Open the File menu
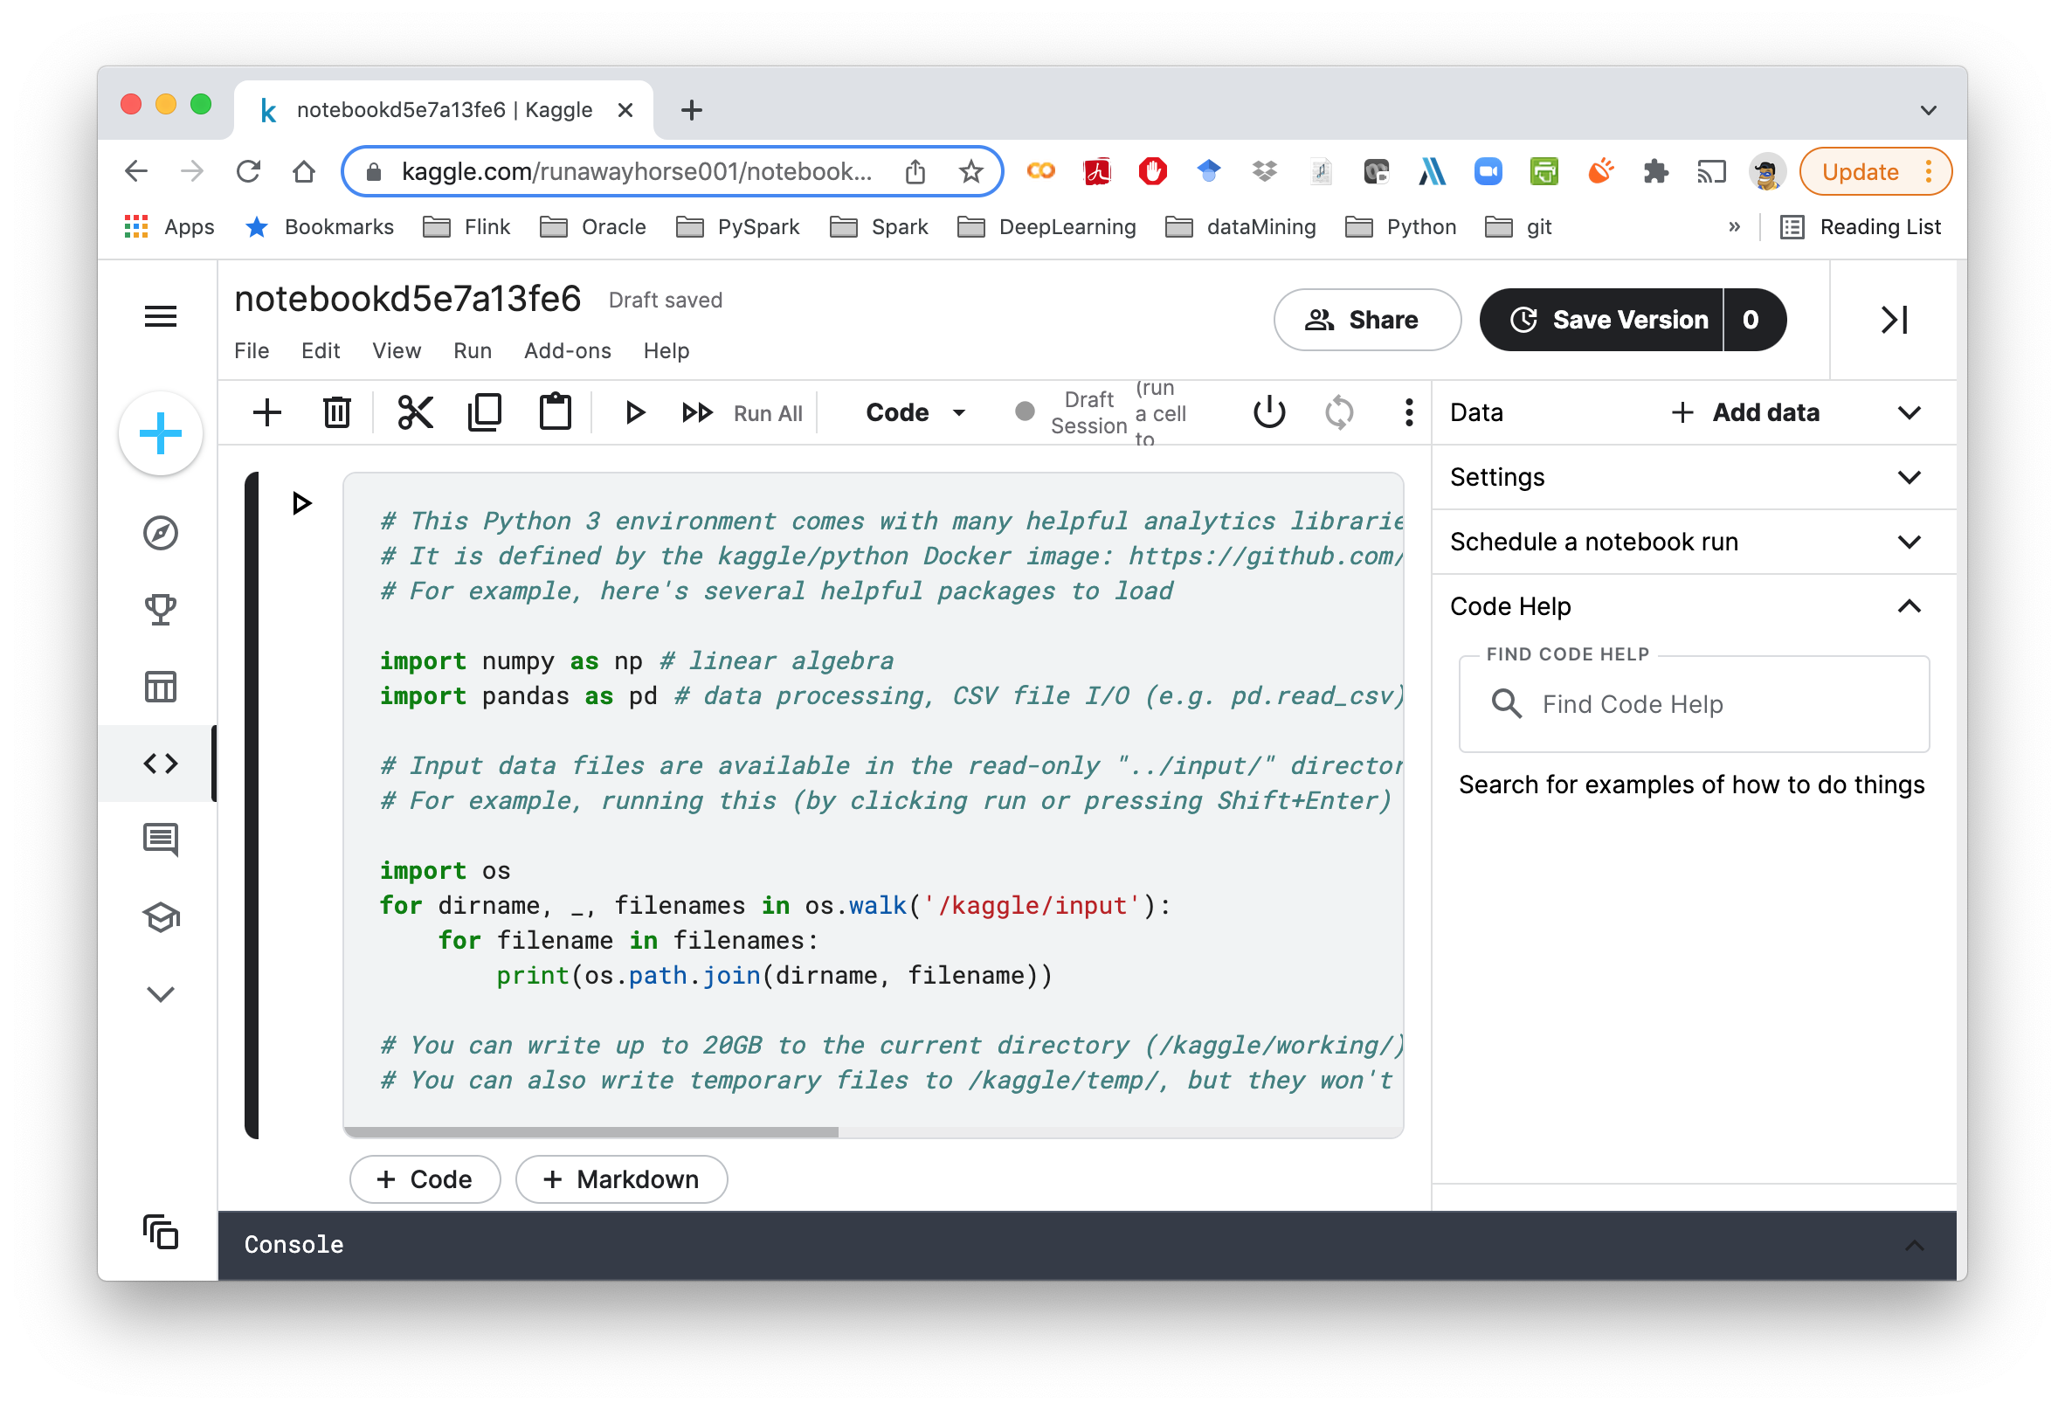 pos(250,350)
